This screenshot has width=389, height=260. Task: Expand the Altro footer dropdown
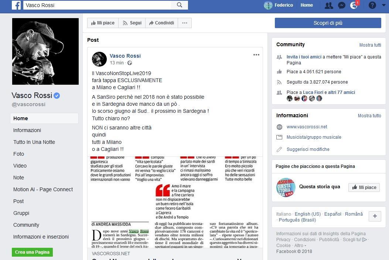point(300,246)
